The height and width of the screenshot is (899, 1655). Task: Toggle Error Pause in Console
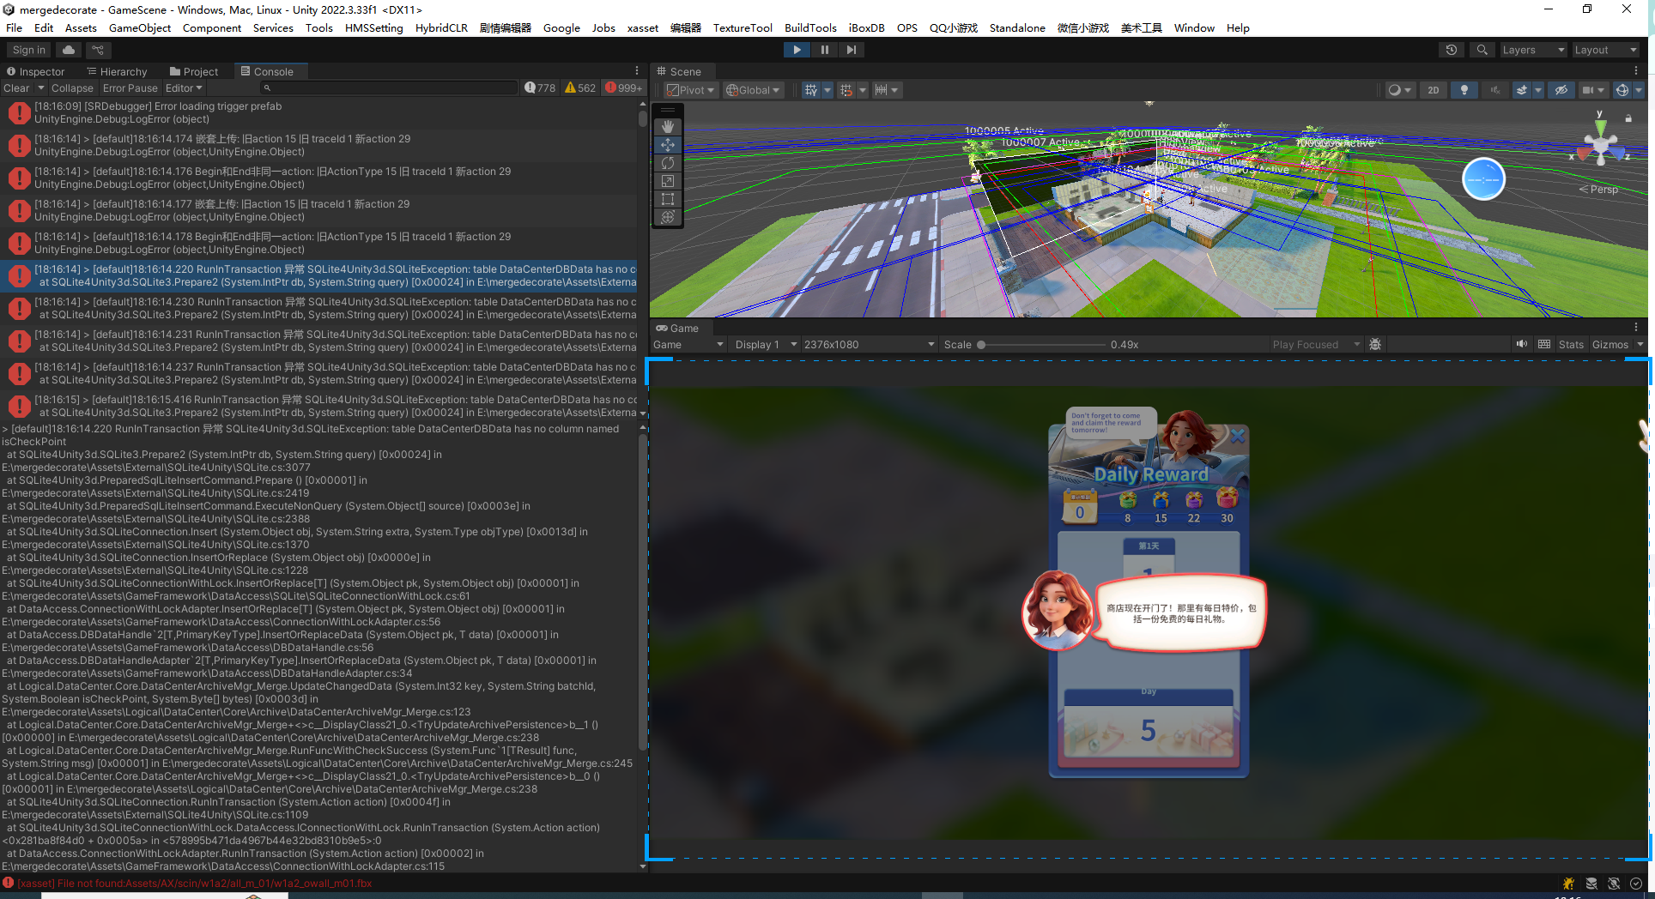point(130,88)
